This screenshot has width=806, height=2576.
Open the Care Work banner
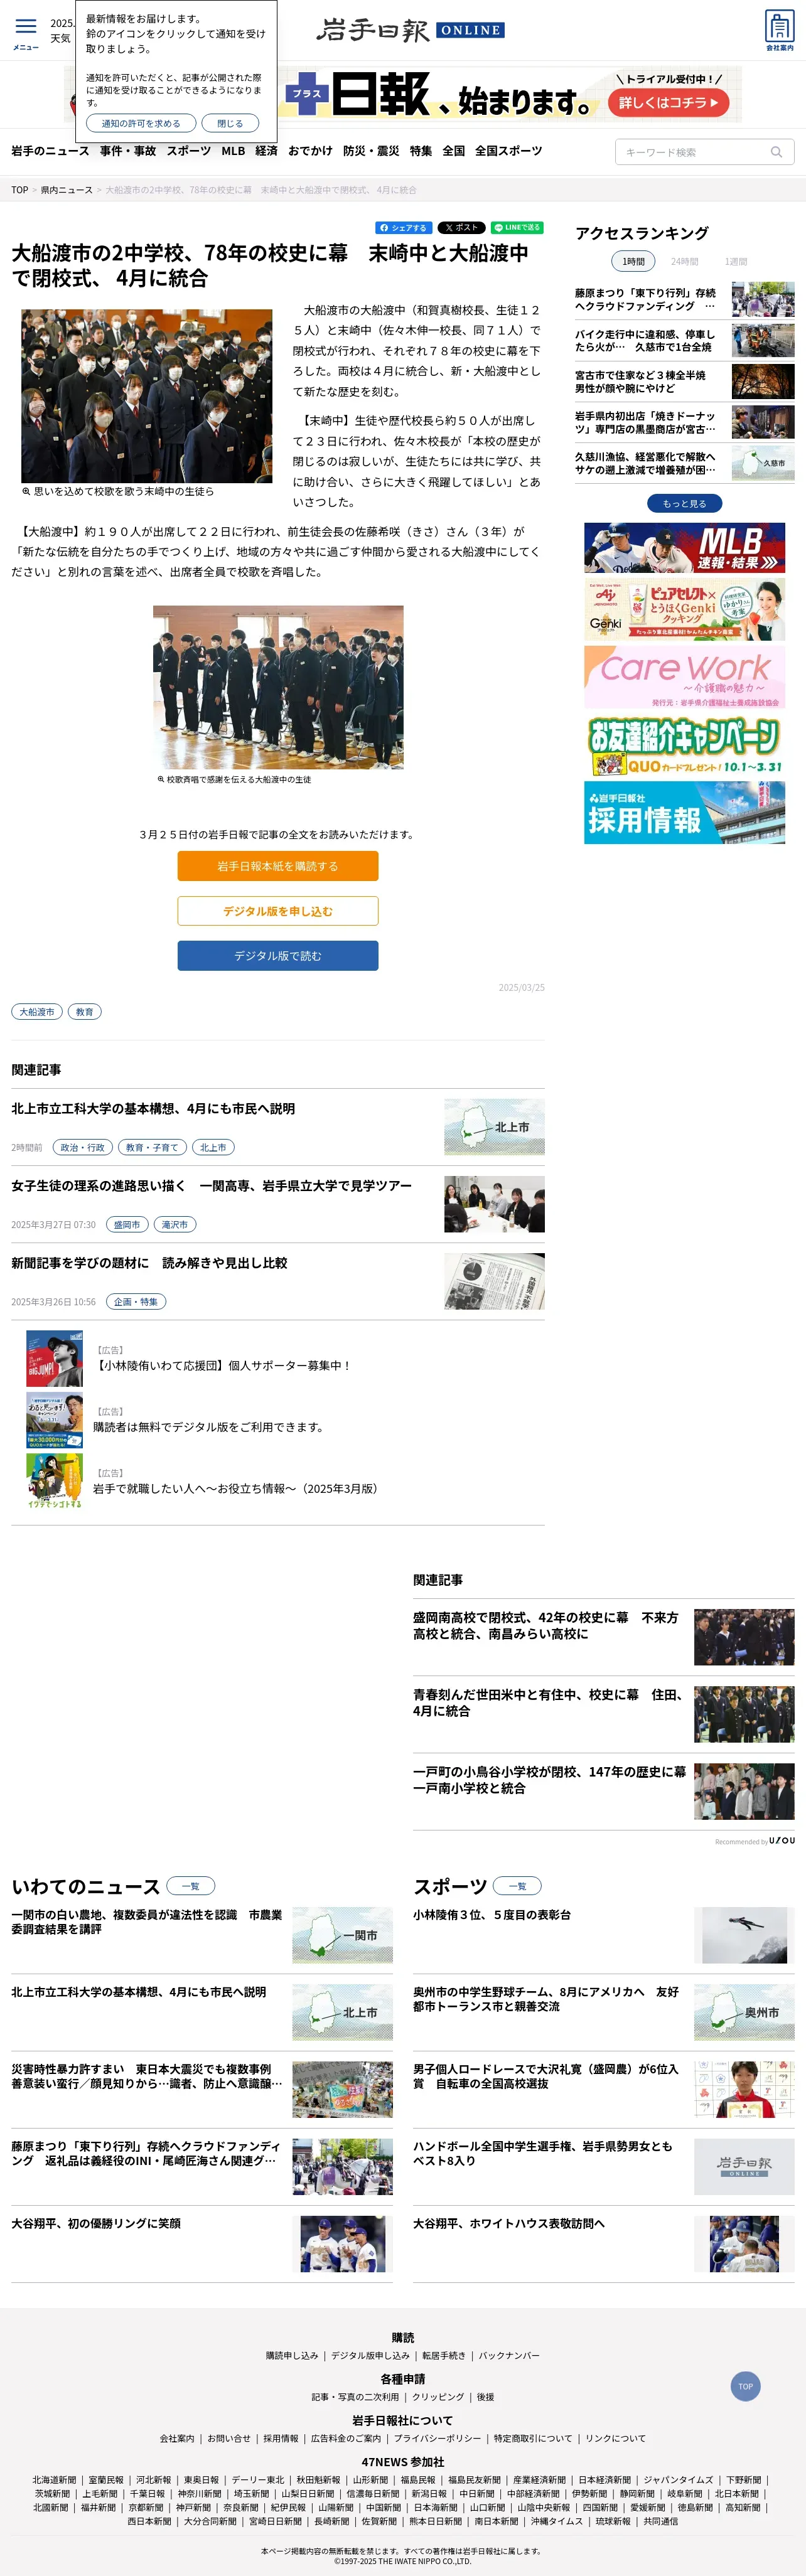click(684, 677)
